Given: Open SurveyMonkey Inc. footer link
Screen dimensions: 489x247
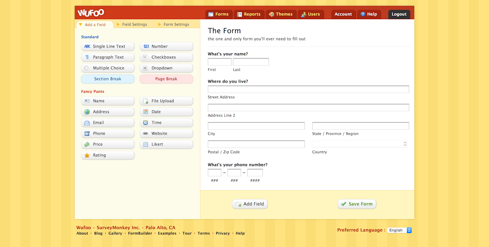Looking at the screenshot, I should (118, 228).
